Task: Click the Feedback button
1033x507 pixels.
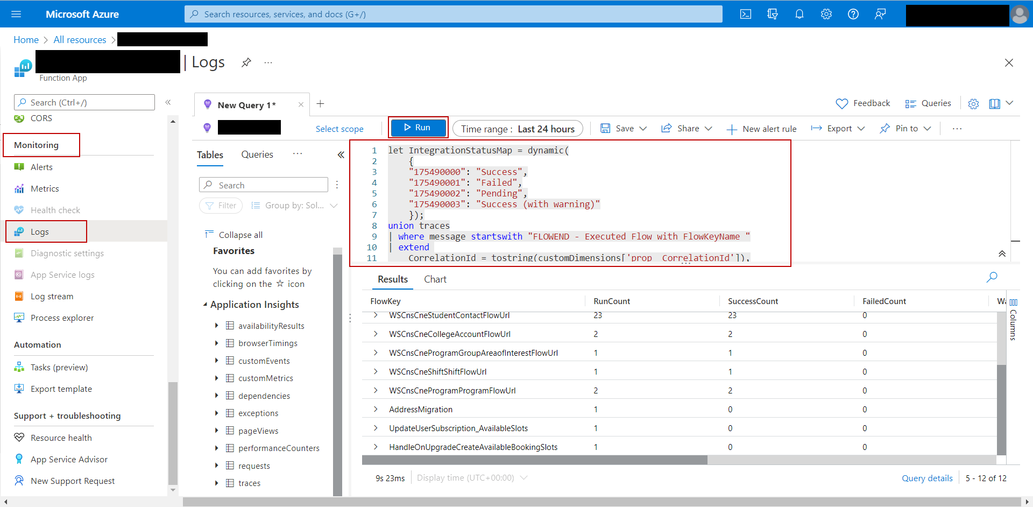Action: coord(863,103)
